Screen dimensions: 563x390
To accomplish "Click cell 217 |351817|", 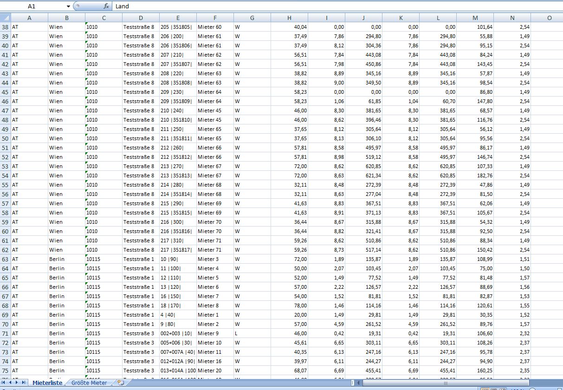I will (x=178, y=250).
